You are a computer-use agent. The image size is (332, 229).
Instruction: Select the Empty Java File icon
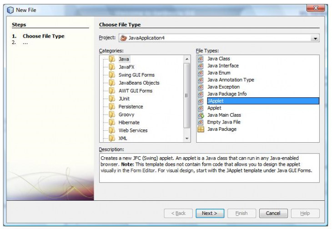pyautogui.click(x=200, y=122)
